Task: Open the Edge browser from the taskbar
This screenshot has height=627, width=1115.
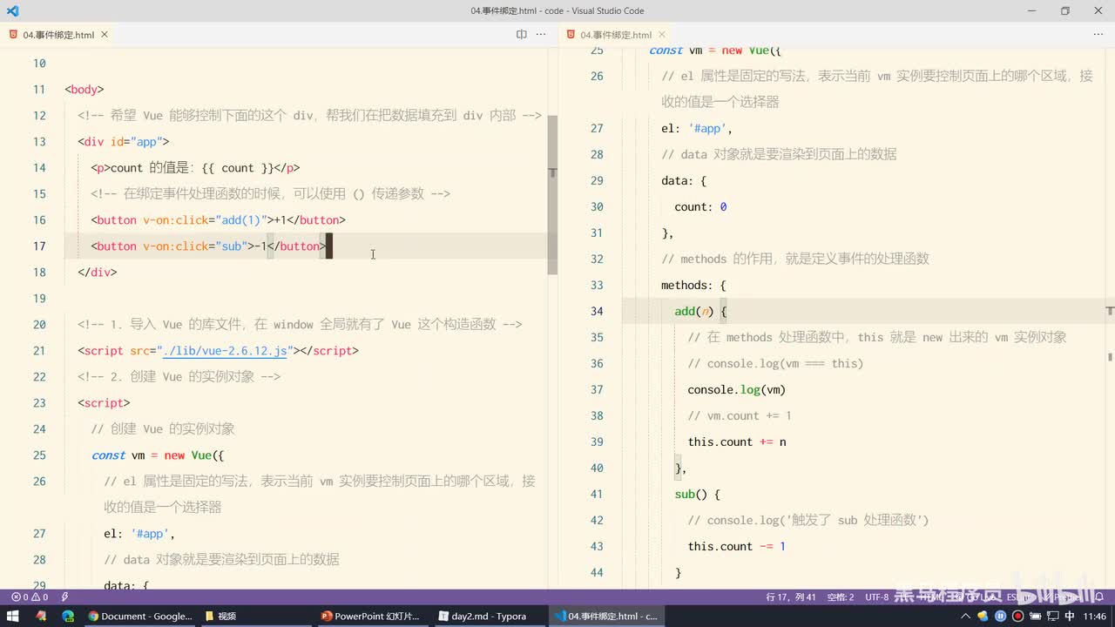Action: tap(68, 616)
